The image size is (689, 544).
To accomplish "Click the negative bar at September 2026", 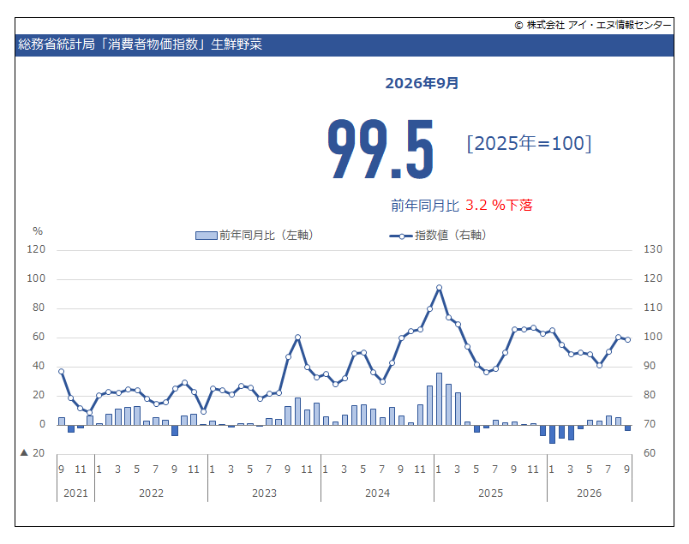I will (627, 427).
